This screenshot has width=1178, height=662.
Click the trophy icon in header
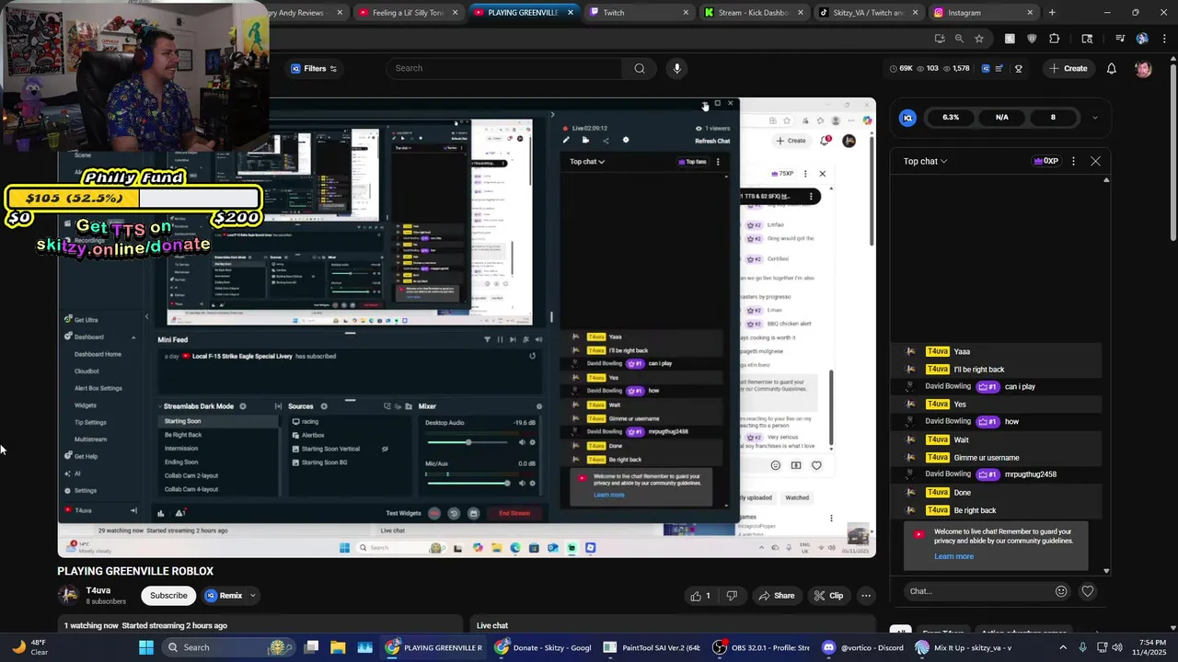(1019, 68)
